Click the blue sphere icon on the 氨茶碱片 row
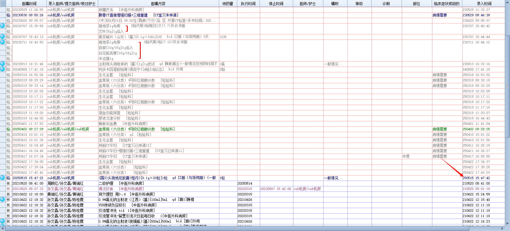Image resolution: width=510 pixels, height=231 pixels. [x=2, y=37]
